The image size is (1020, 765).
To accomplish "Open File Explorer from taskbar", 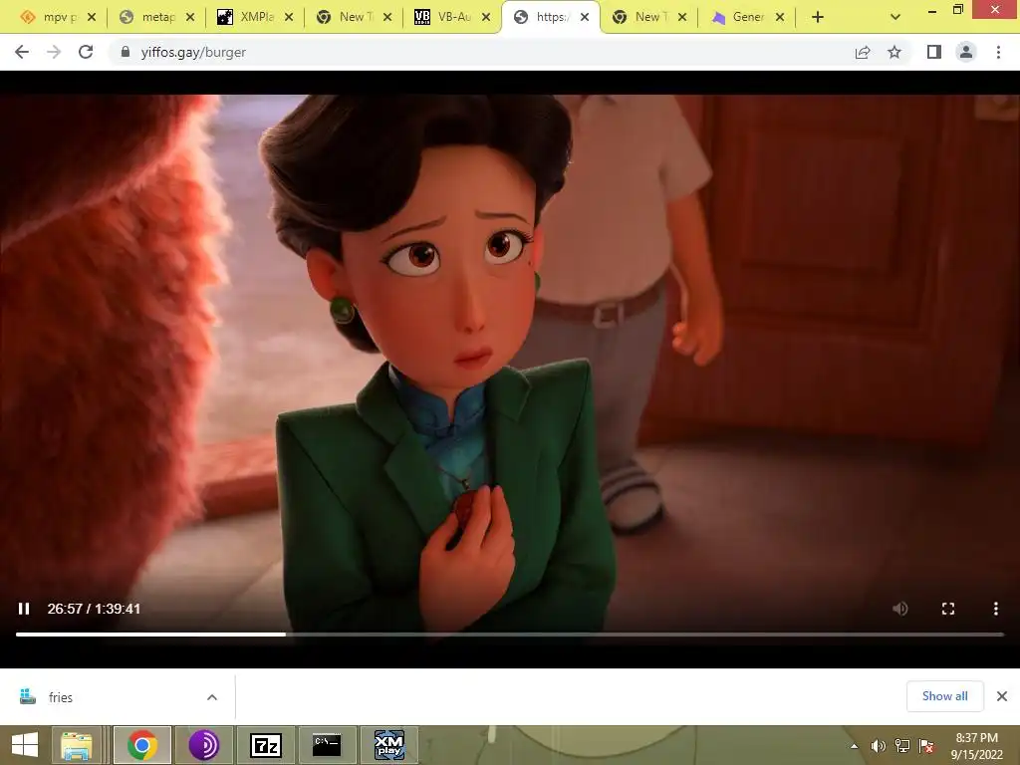I will tap(77, 745).
